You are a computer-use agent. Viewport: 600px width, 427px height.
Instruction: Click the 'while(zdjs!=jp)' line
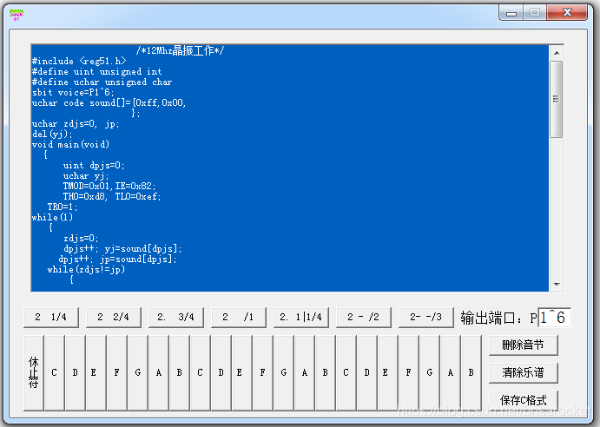(86, 270)
